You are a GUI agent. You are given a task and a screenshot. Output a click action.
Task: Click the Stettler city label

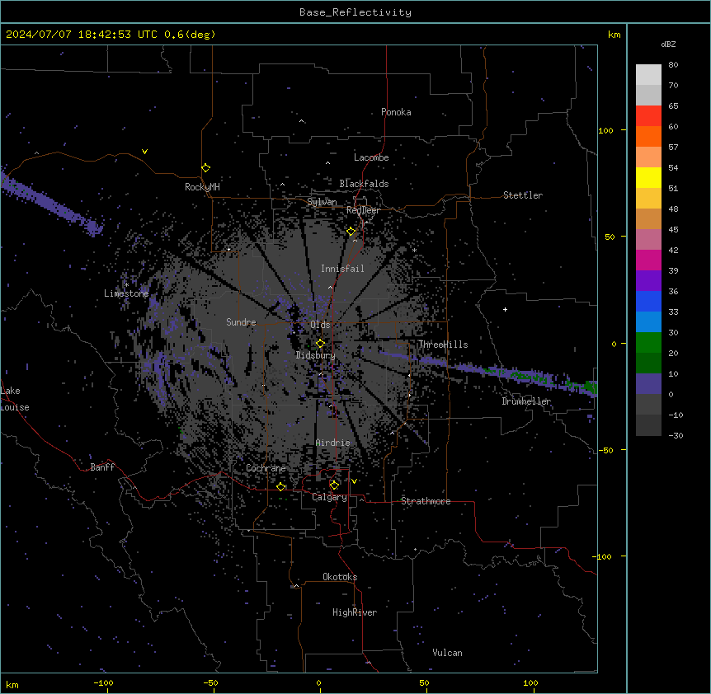523,195
